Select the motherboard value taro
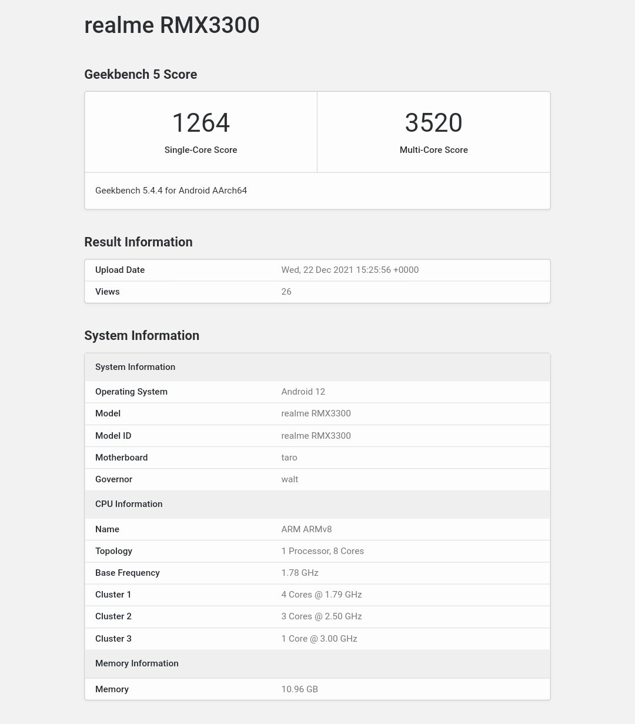This screenshot has width=635, height=724. [x=289, y=458]
